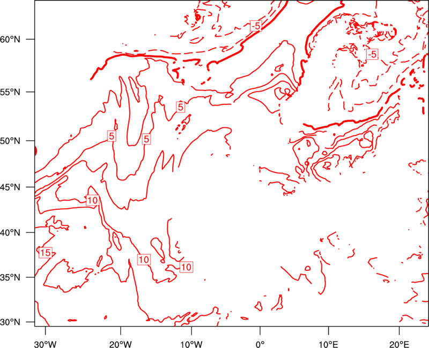Click the 55°N latitude axis label
This screenshot has height=348, width=429.
[x=10, y=92]
